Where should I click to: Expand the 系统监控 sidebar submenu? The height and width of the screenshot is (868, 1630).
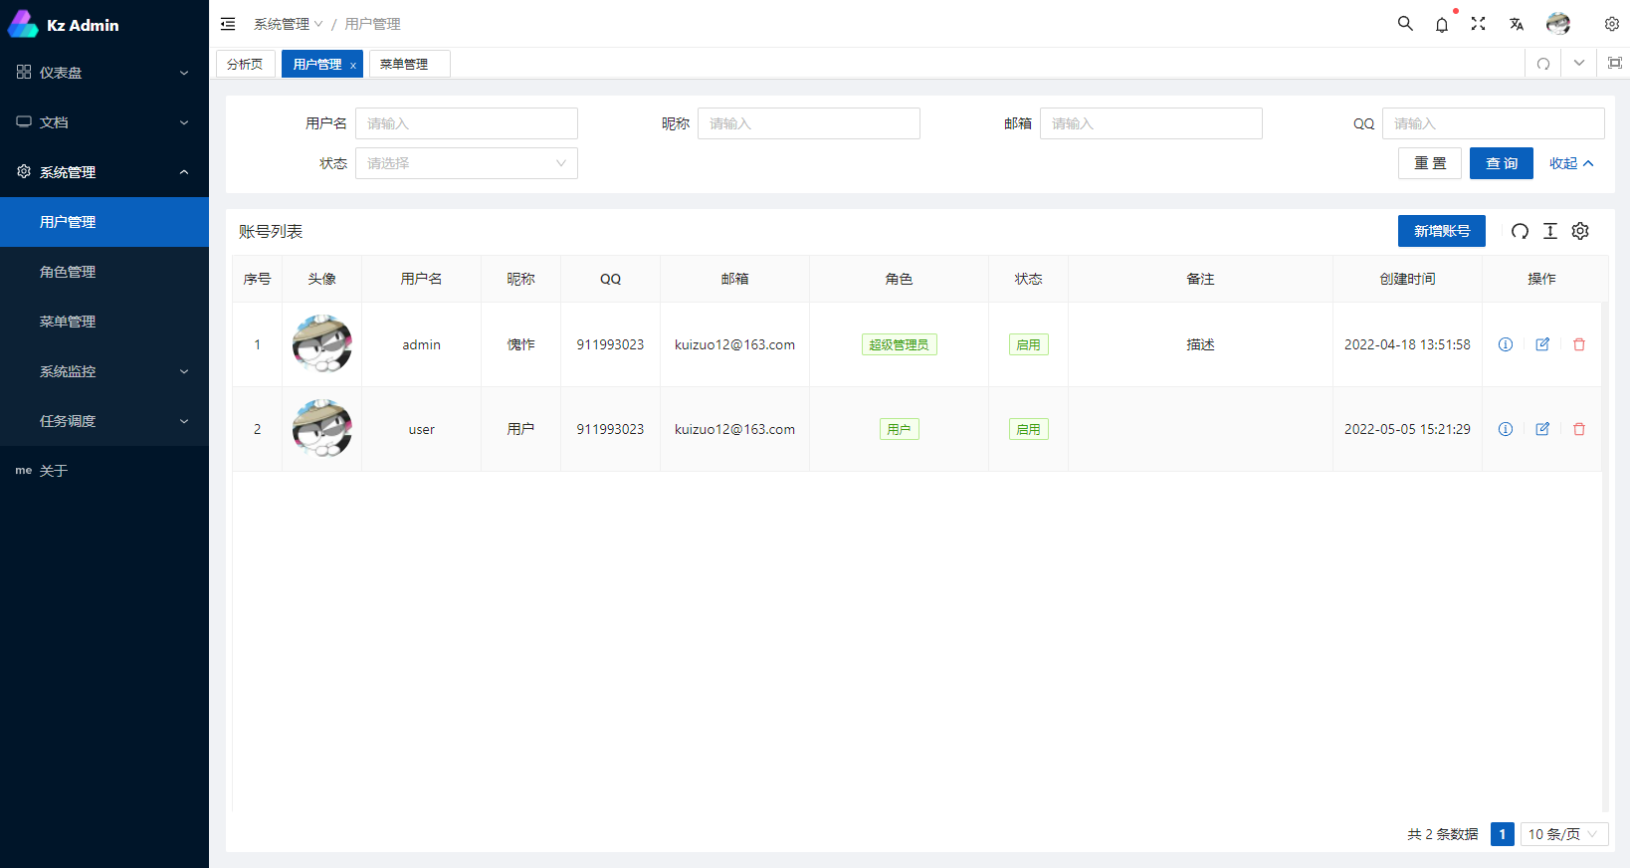click(104, 371)
